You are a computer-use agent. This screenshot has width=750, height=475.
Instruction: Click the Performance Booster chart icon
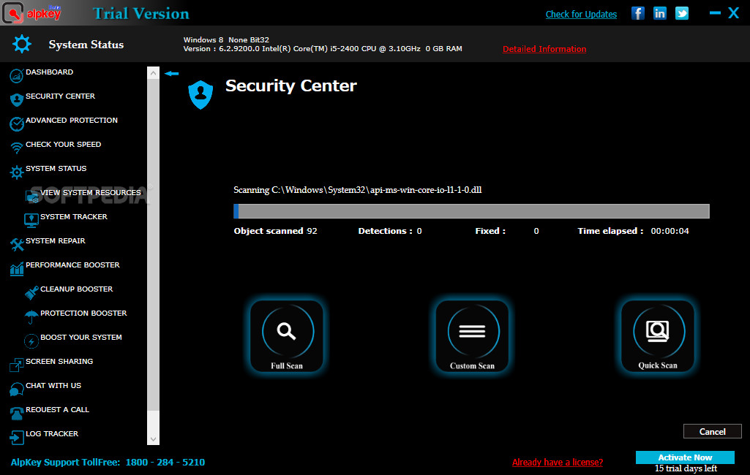(x=17, y=269)
